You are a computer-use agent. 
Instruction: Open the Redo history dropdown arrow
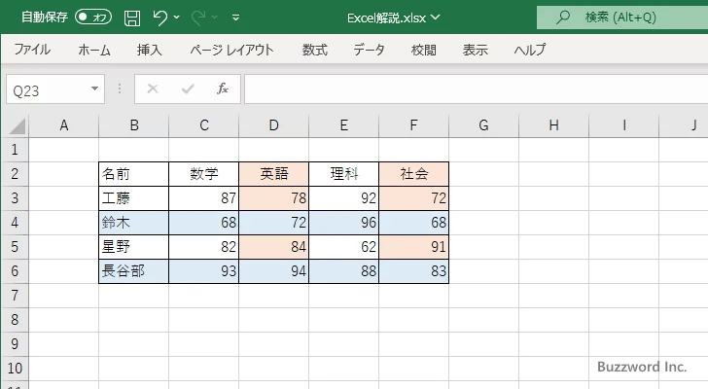215,18
